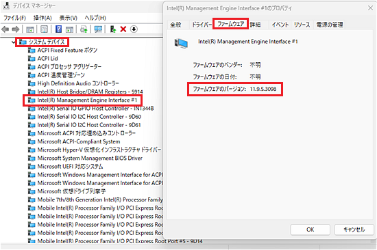Click the icon beside Microsoft ACPI-Compliant System

click(32, 141)
